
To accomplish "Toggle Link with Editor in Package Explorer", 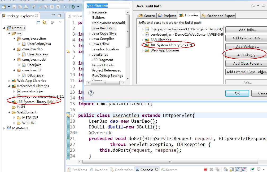I will 44,22.
